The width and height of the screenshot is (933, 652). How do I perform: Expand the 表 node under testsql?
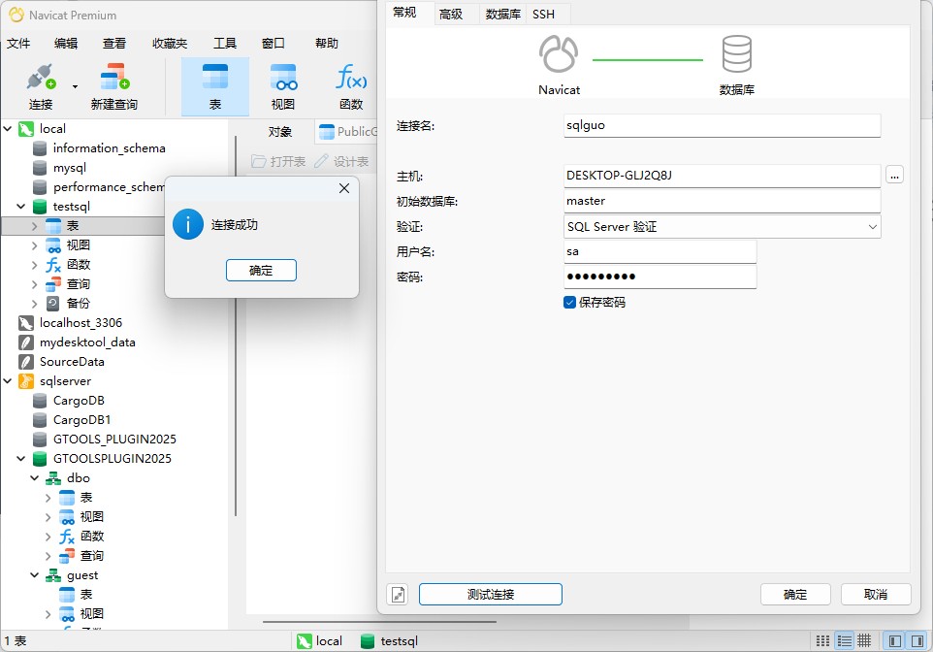click(35, 226)
